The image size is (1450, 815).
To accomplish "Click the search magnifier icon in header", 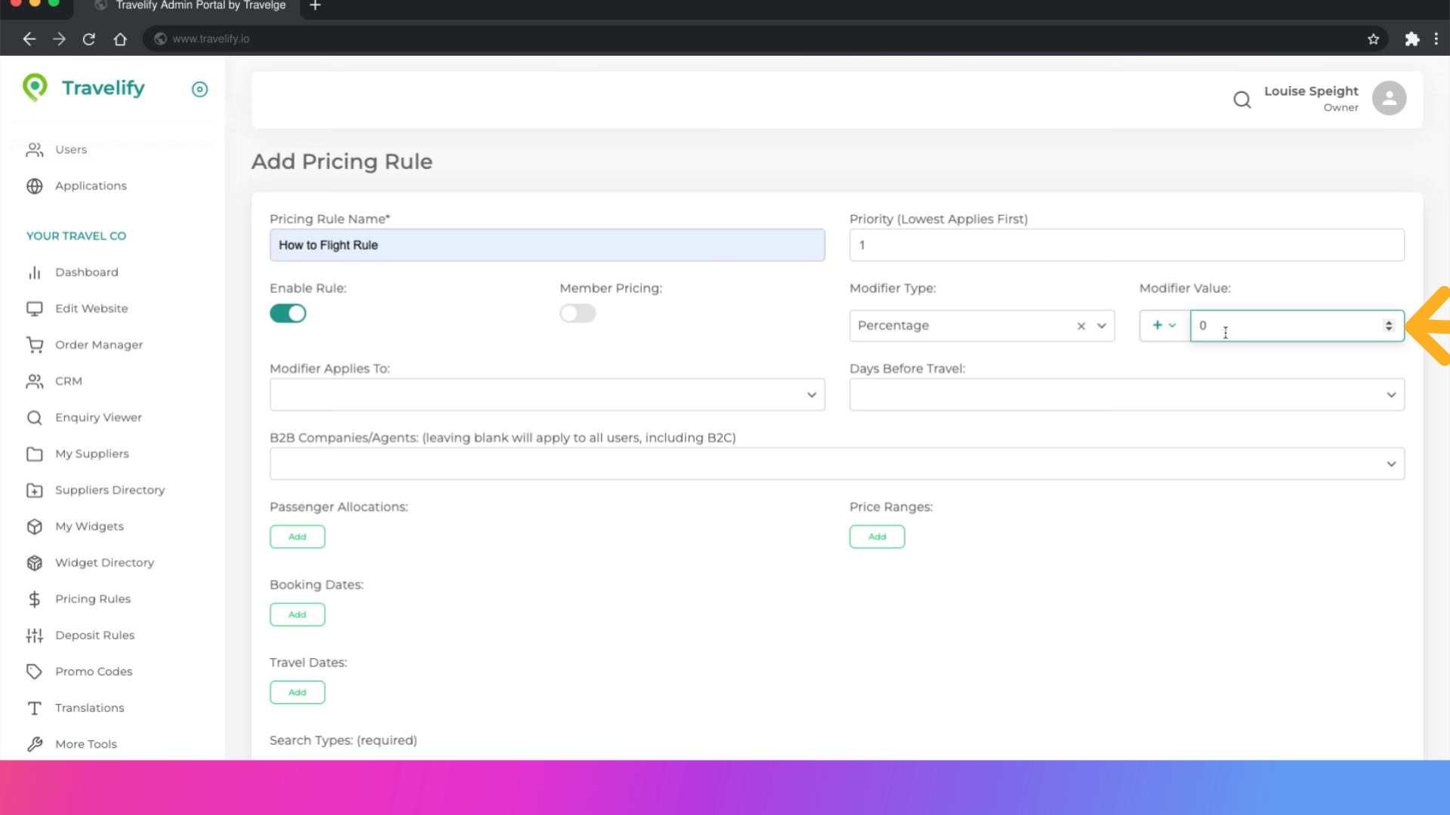I will point(1242,99).
